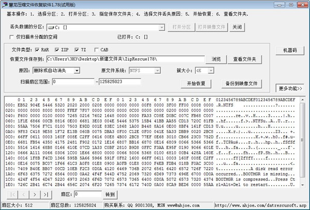This screenshot has height=210, width=310.
Task: Click the http://www.ahjoe.com link in status bar
Action: tap(260, 205)
